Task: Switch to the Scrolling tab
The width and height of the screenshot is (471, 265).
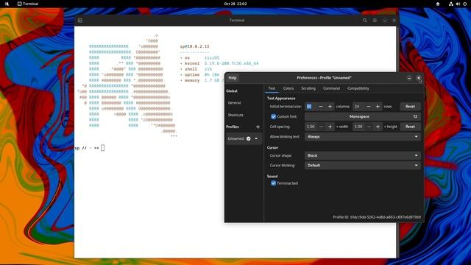Action: [308, 88]
